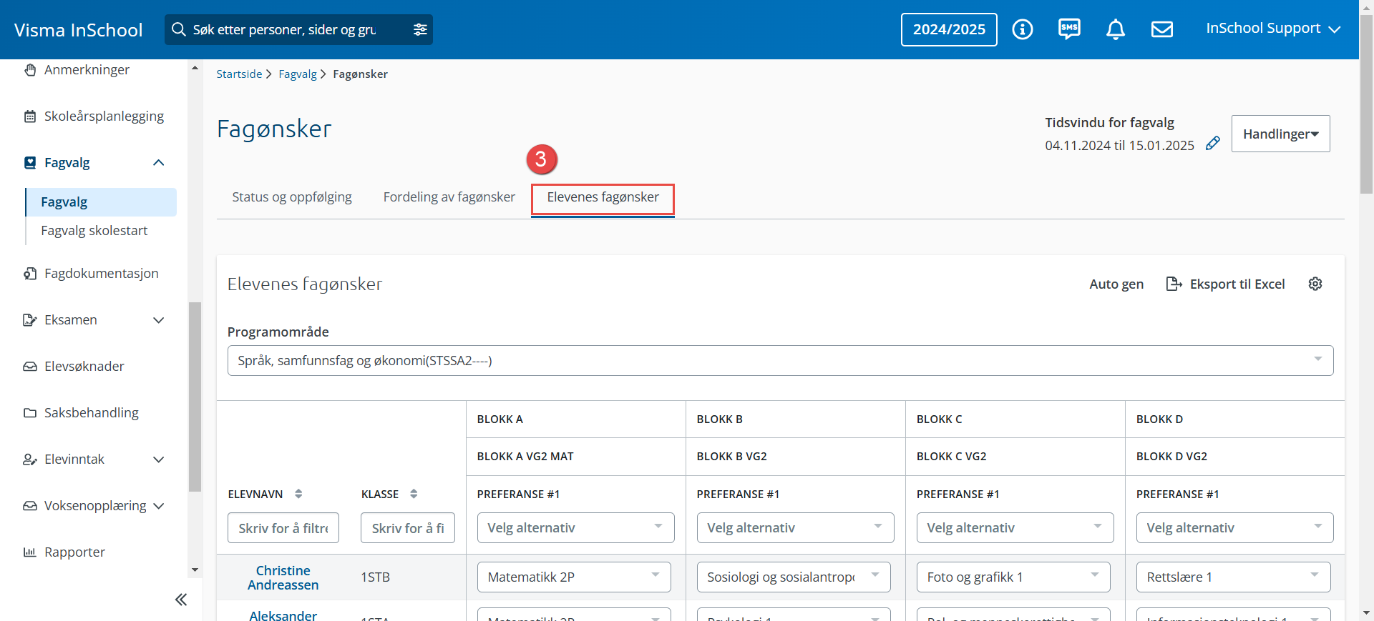The image size is (1374, 621).
Task: Click the Elevsøknader inbox icon
Action: pyautogui.click(x=30, y=367)
